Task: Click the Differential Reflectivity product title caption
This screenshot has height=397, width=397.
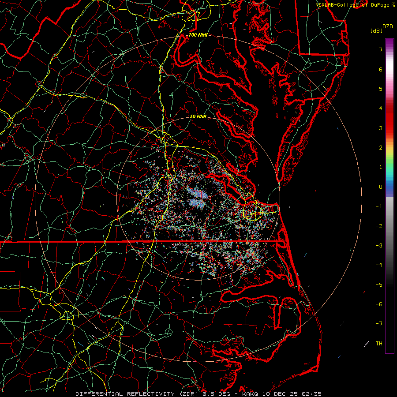Action: (198, 394)
